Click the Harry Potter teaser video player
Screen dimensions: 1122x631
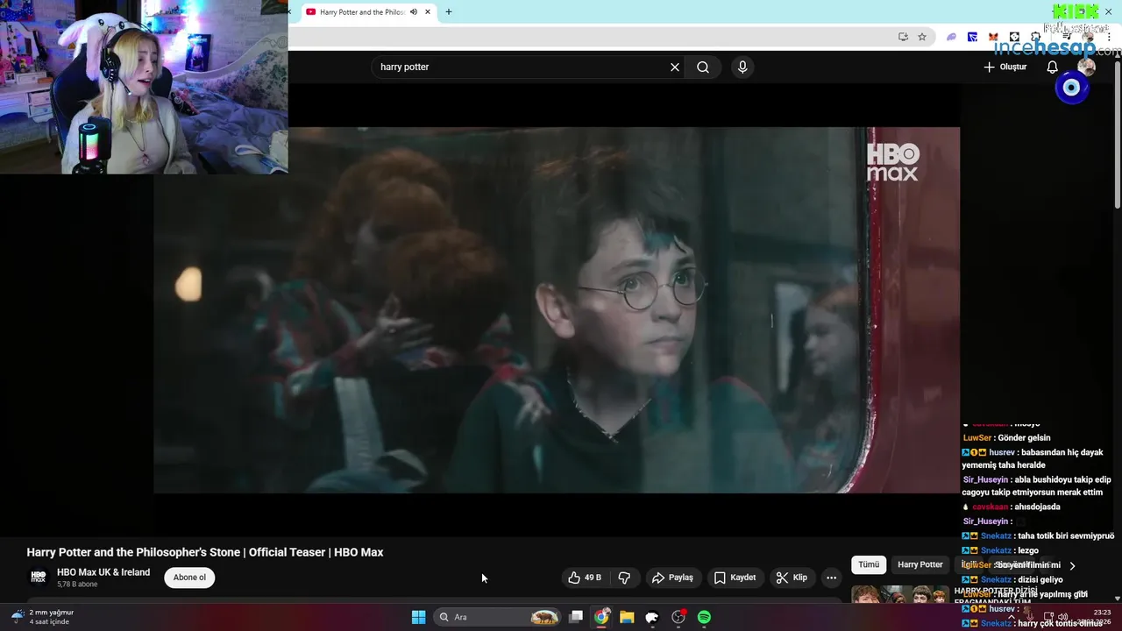pyautogui.click(x=557, y=310)
